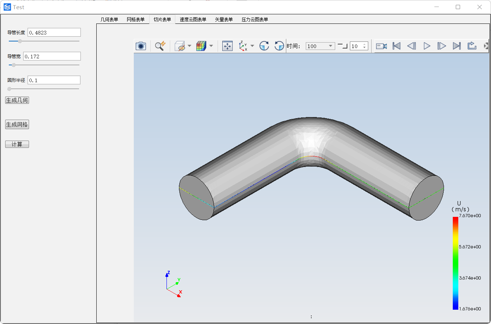
Task: Click the 圆形半径 slider handle
Action: coord(9,89)
